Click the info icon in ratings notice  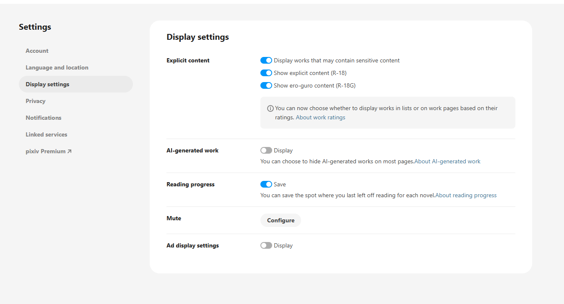(270, 108)
